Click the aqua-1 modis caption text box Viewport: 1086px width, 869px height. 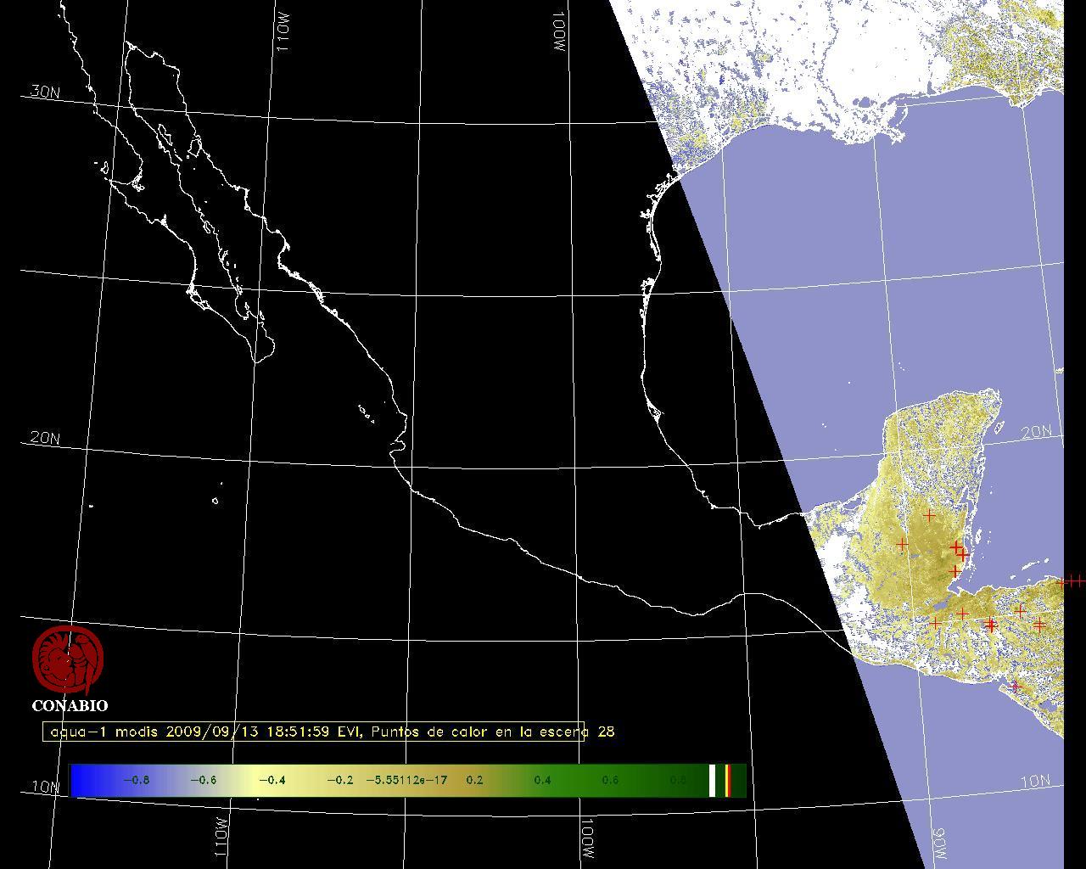click(x=314, y=732)
